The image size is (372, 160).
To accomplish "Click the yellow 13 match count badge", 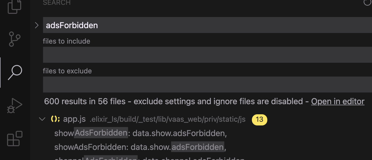I will pos(259,119).
